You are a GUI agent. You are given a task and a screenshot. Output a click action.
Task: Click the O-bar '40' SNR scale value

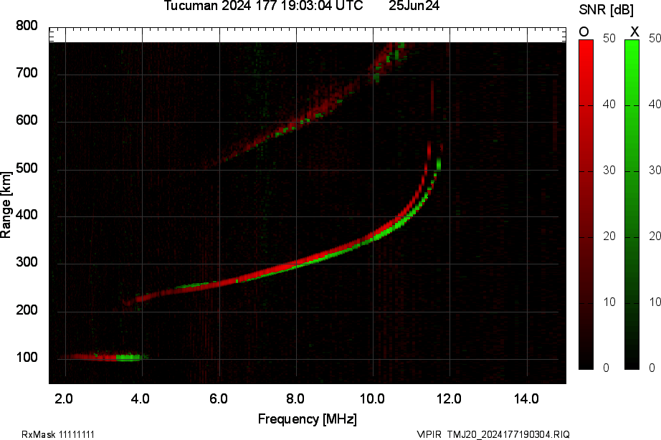click(609, 104)
